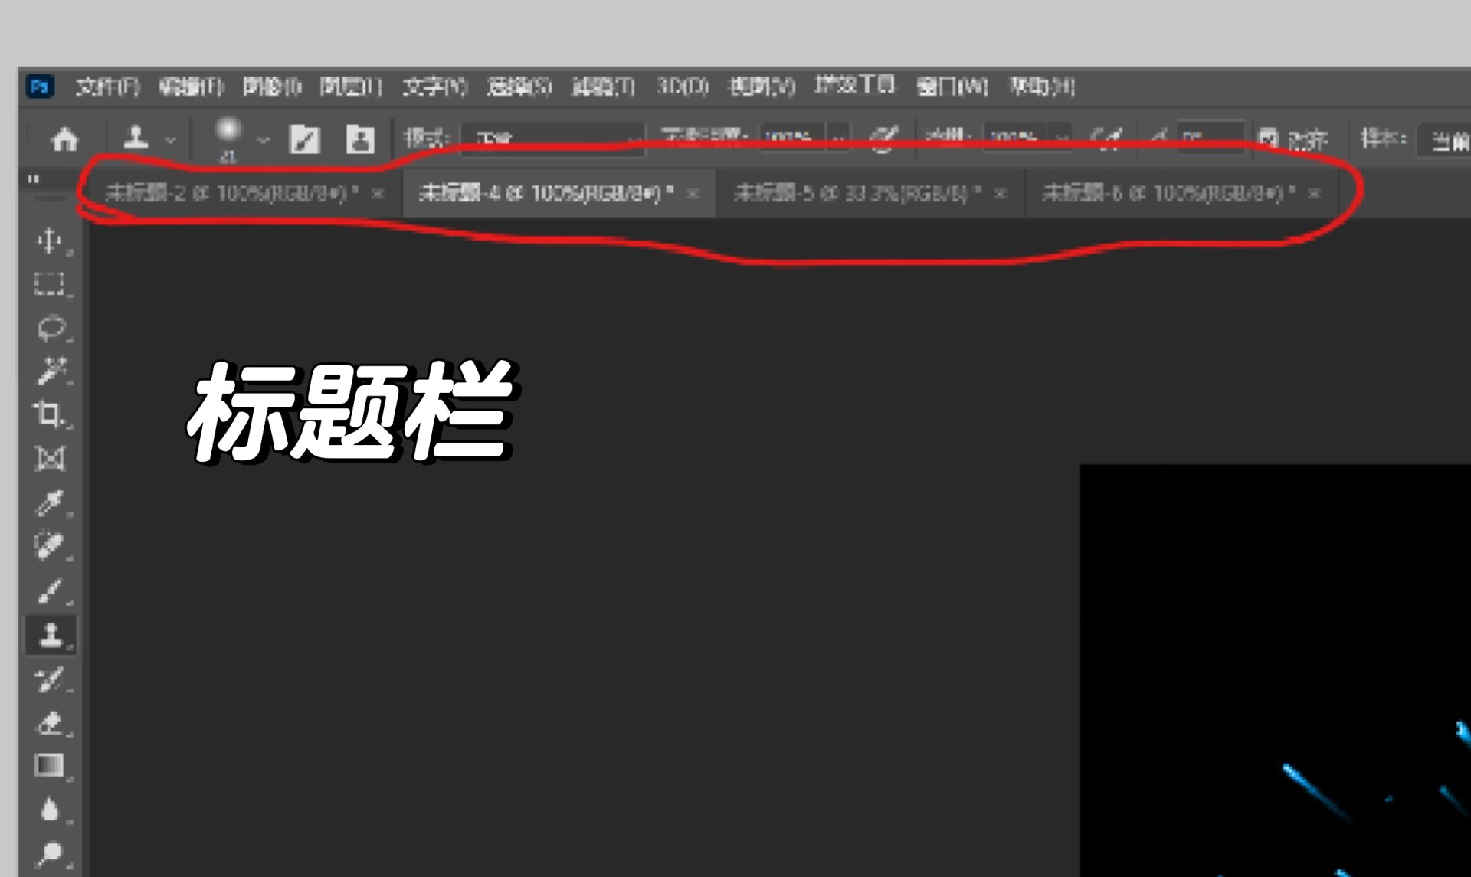Screen dimensions: 1471x877
Task: Expand the toolbar with double-arrow
Action: pos(34,179)
